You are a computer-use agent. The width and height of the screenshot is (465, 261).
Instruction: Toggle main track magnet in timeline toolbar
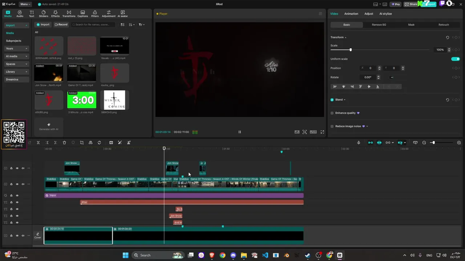click(370, 142)
